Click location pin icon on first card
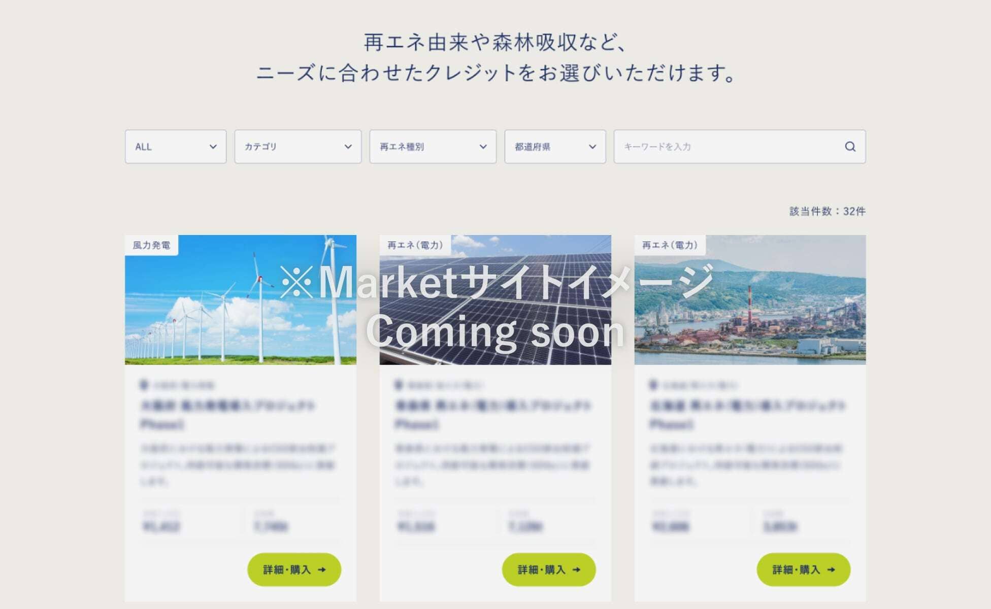991x609 pixels. [x=144, y=385]
